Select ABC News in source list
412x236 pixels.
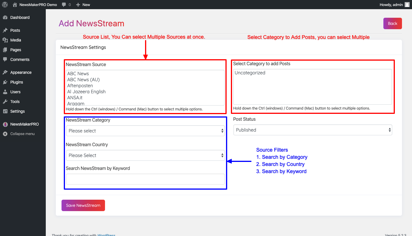(78, 74)
